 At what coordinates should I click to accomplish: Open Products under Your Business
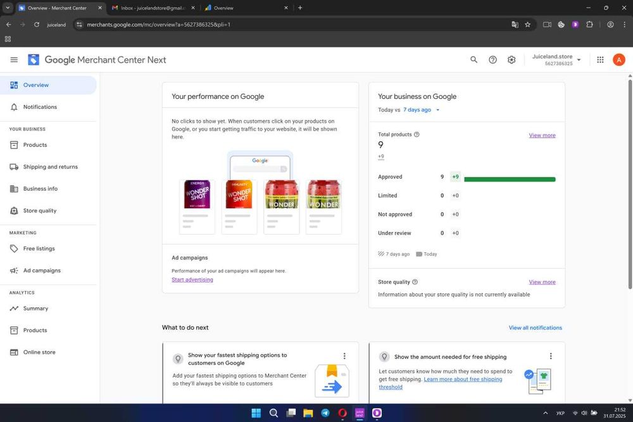point(48,144)
